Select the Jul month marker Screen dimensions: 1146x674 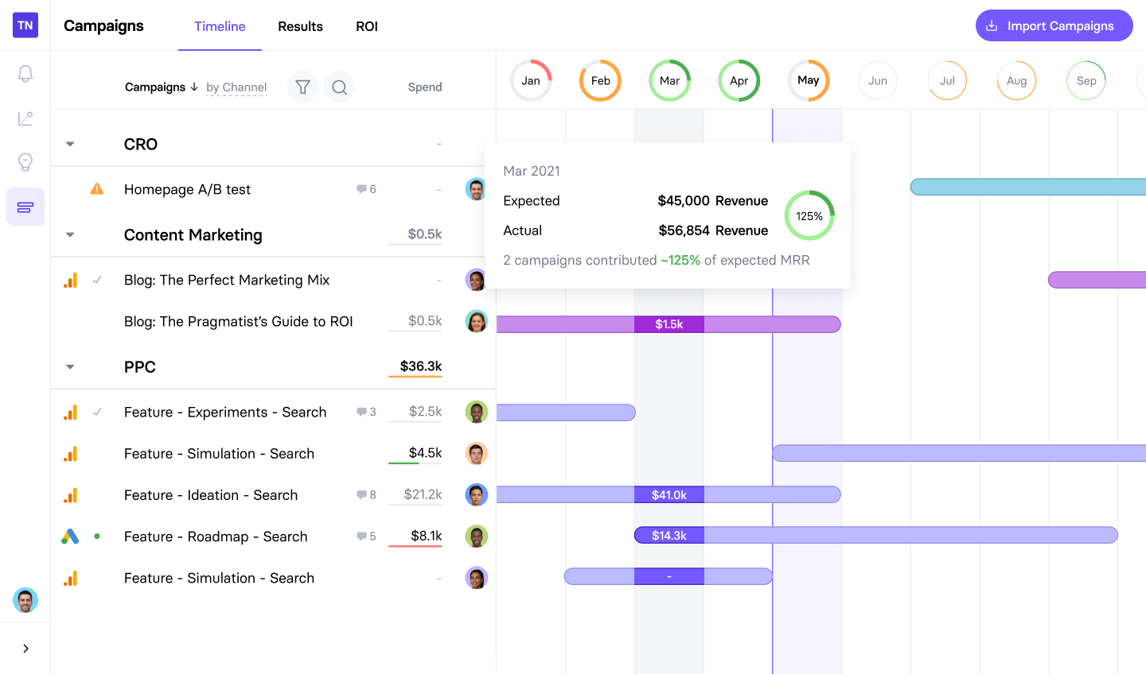[x=947, y=80]
